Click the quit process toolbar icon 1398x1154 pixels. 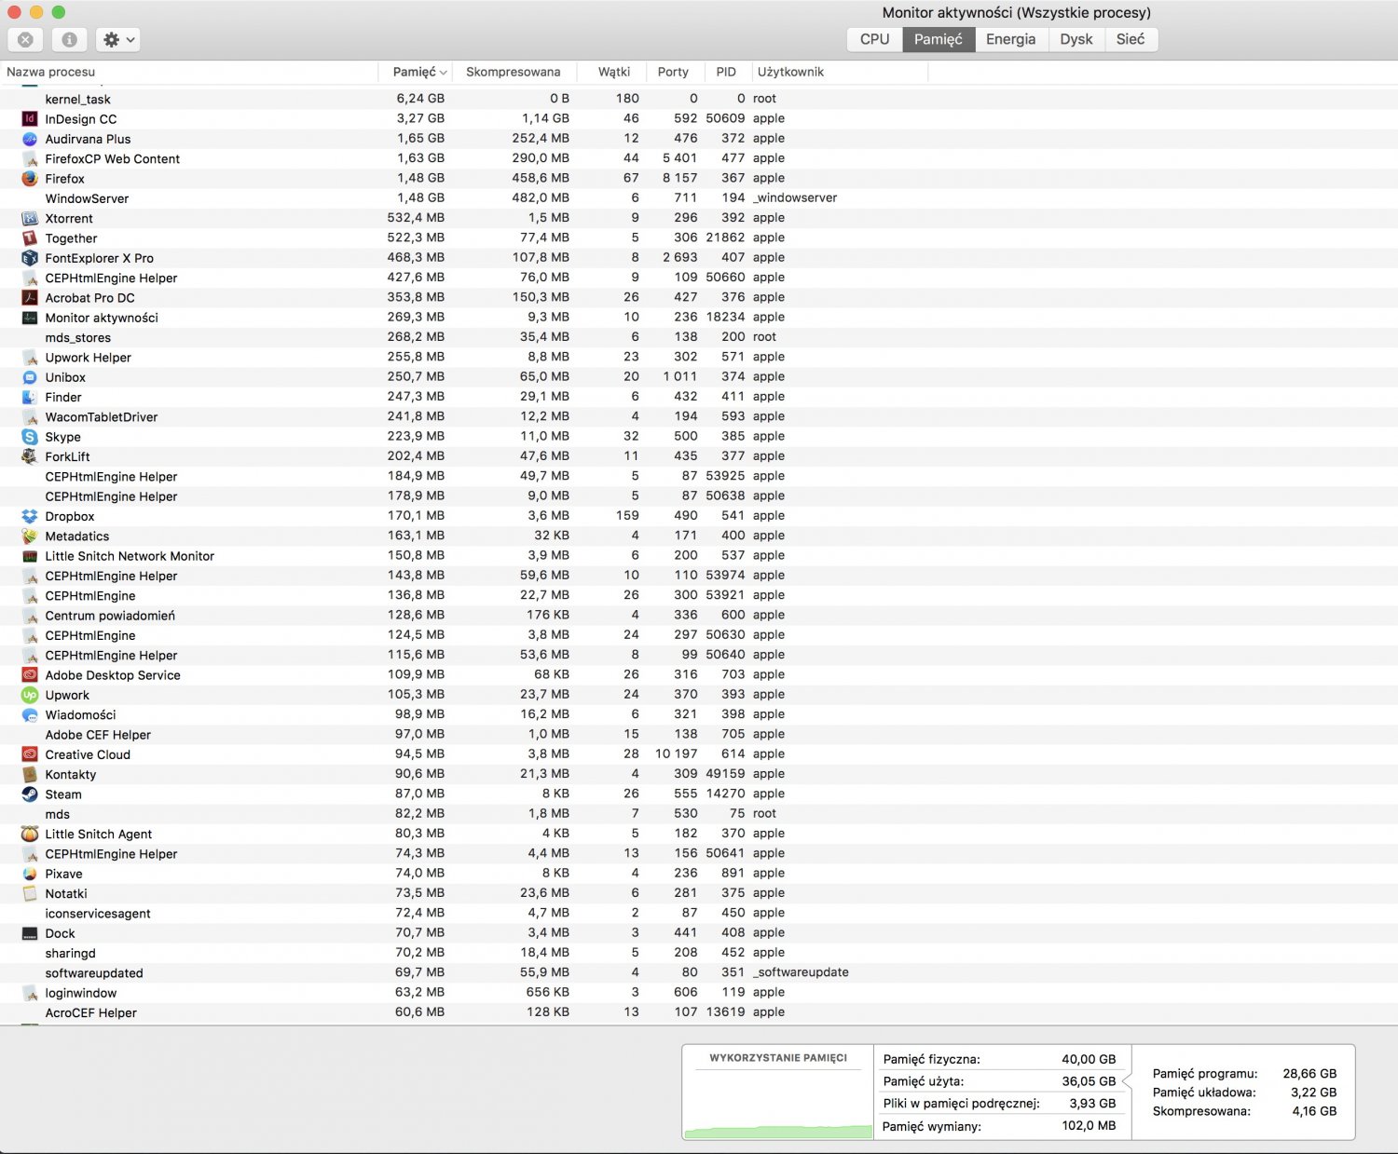25,39
